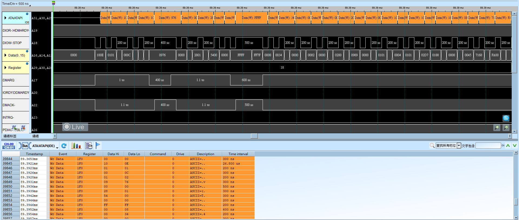Click the FFFF data segment in ATA/ATAPI waveform

[x=252, y=18]
